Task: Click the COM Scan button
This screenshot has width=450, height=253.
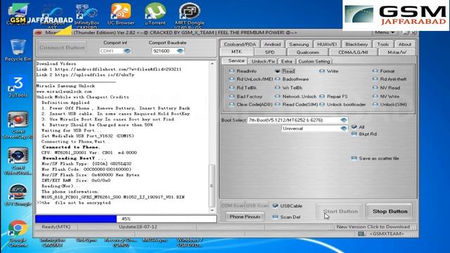Action: (x=233, y=206)
